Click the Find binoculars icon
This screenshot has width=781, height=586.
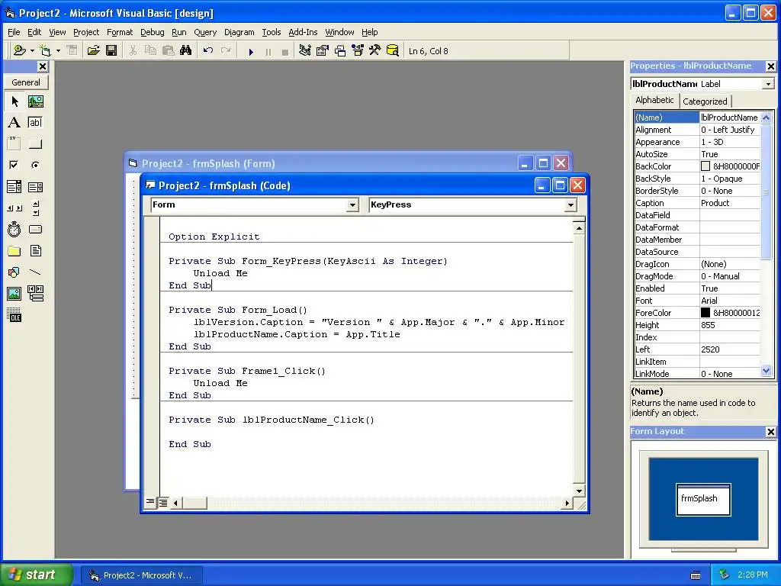tap(186, 50)
